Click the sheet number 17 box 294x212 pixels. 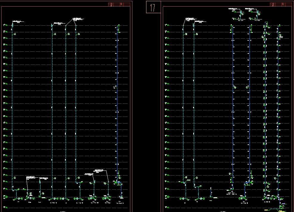coord(153,7)
